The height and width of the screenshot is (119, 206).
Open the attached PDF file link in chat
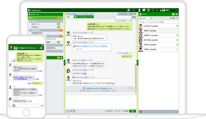[92, 46]
